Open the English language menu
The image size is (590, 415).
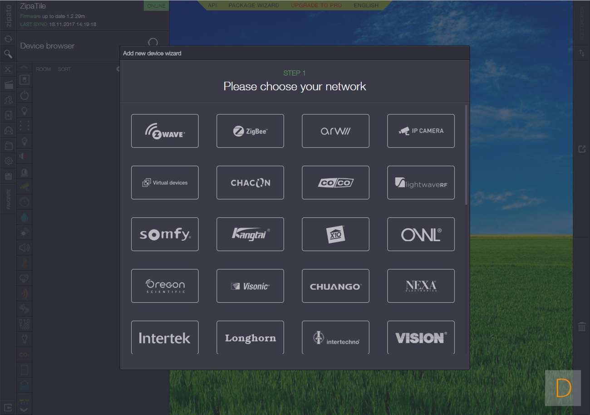tap(366, 5)
